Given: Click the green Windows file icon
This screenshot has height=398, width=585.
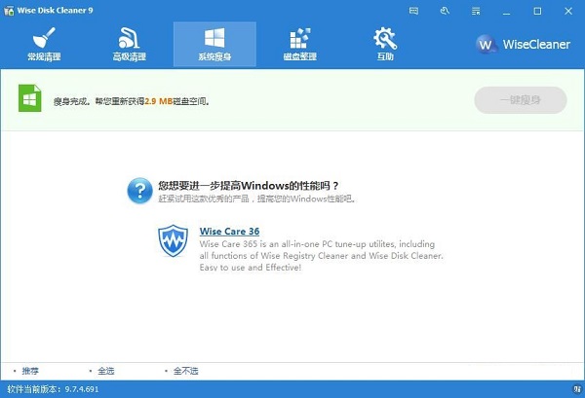Looking at the screenshot, I should pos(30,98).
